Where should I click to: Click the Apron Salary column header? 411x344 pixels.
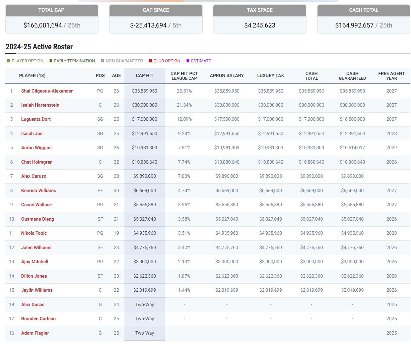click(226, 75)
